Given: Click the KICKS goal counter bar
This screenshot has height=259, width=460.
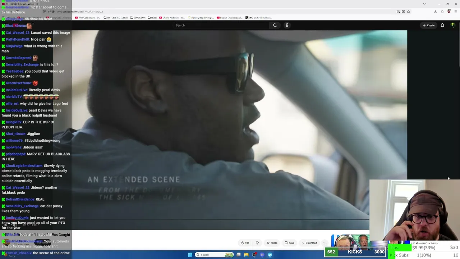Looking at the screenshot, I should click(355, 252).
